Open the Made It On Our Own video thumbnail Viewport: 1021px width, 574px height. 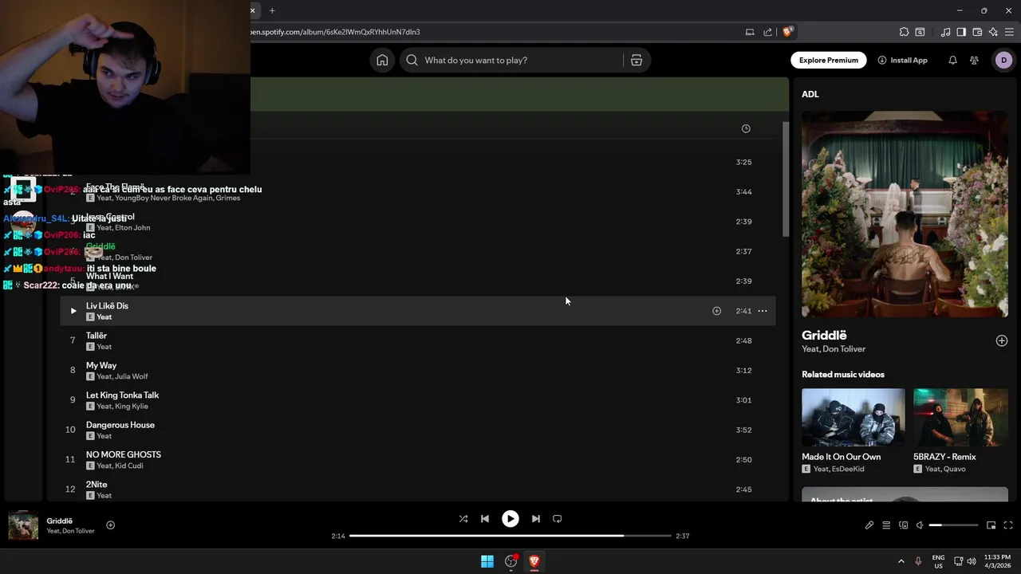pos(853,417)
